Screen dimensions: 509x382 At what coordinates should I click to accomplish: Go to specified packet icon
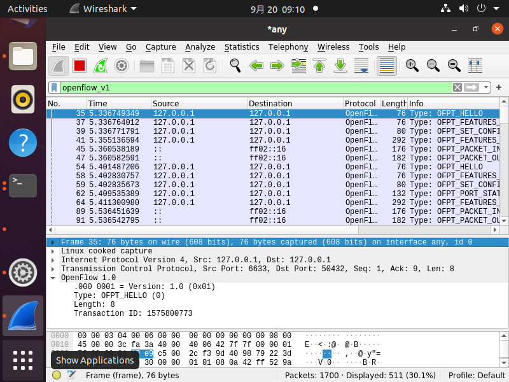(x=298, y=66)
